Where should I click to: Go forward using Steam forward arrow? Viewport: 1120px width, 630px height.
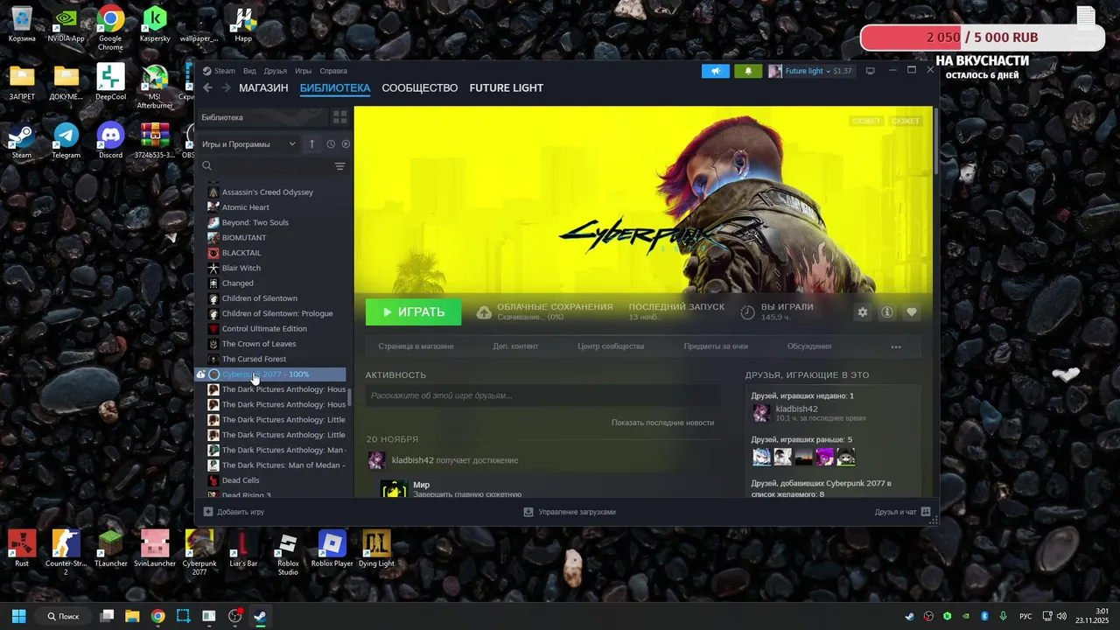227,87
